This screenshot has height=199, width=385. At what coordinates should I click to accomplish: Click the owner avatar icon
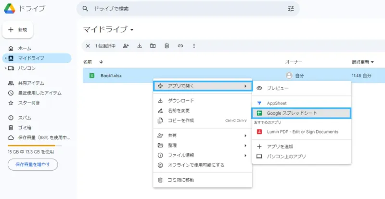click(x=289, y=76)
